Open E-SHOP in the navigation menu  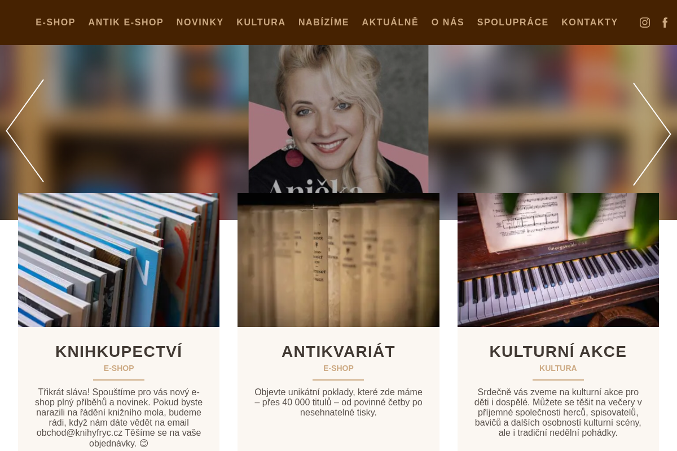55,23
